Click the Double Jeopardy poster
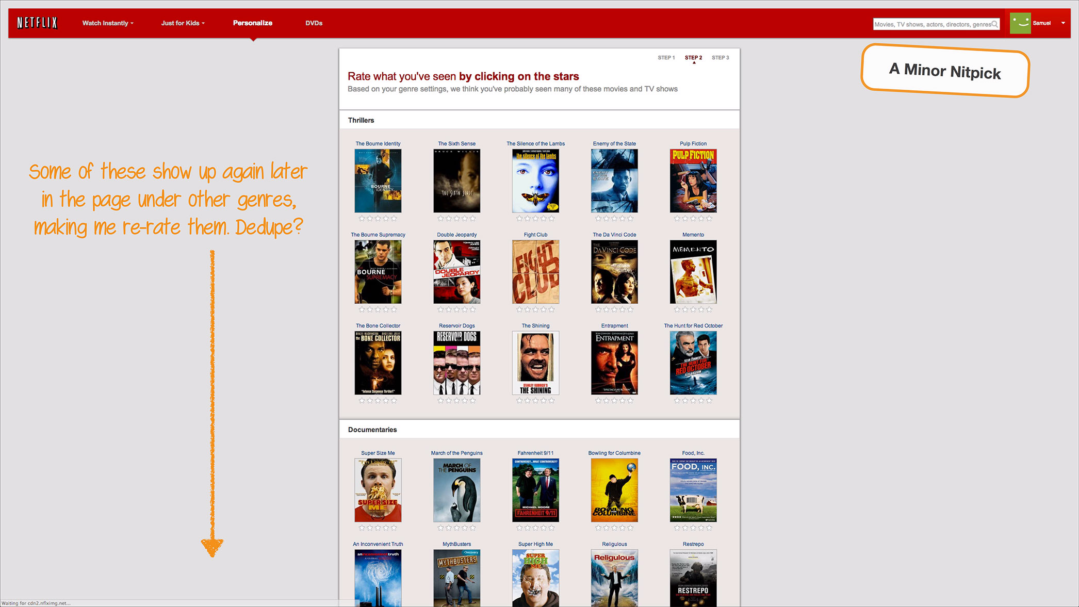The width and height of the screenshot is (1079, 607). [457, 272]
